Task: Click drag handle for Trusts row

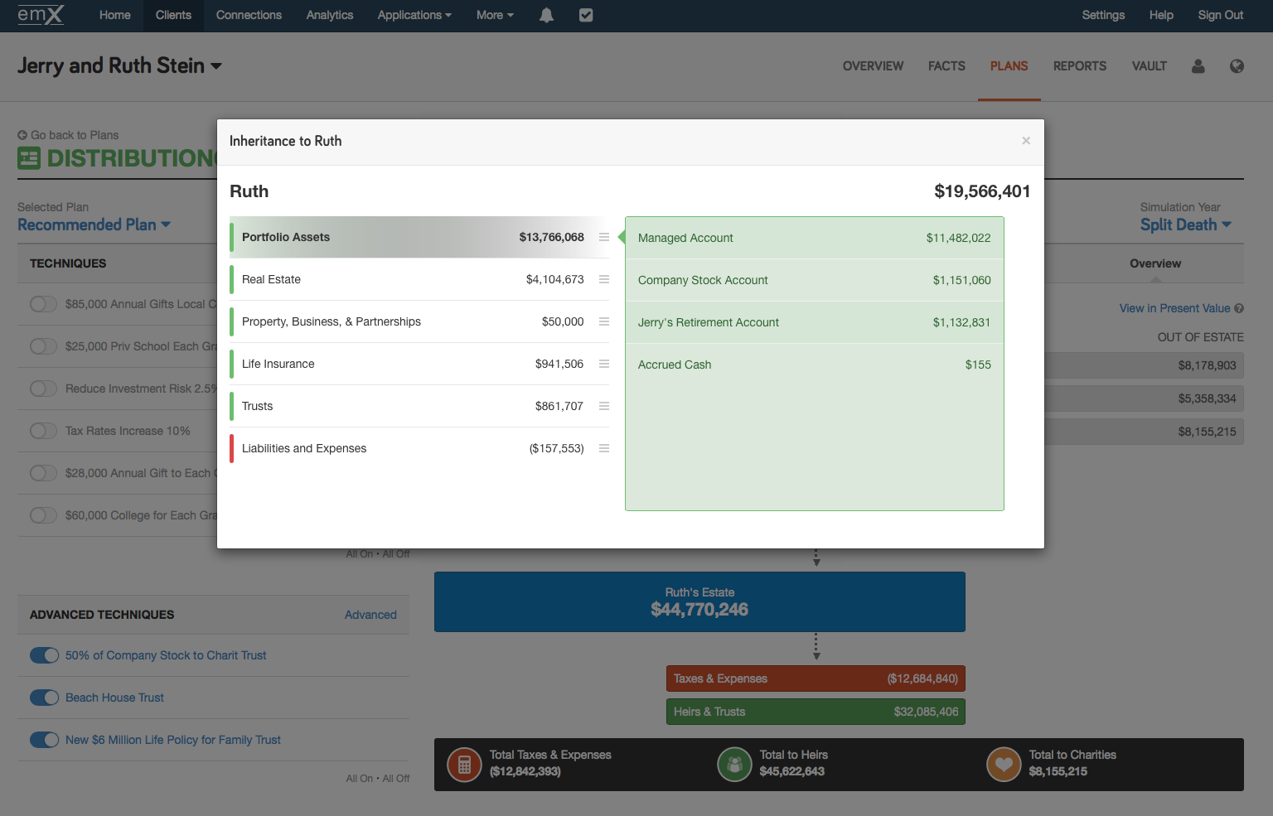Action: click(x=604, y=406)
